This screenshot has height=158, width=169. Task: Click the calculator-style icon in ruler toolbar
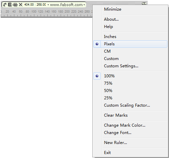(10, 5)
